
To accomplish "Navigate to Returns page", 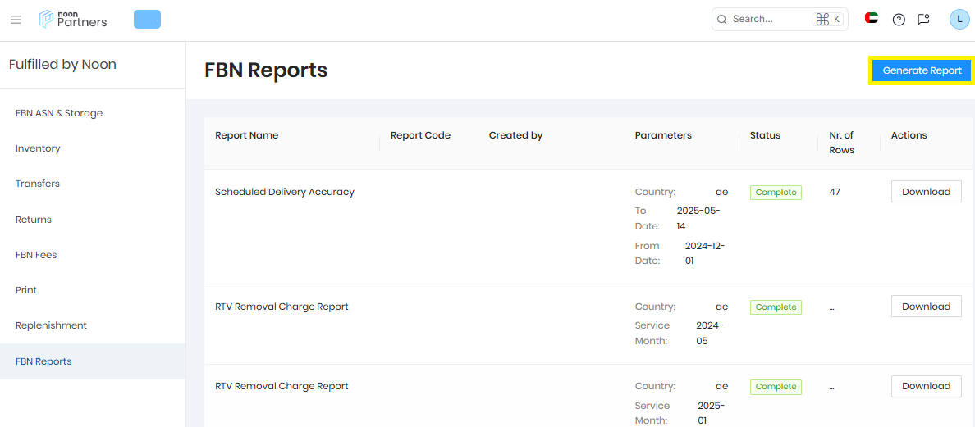I will pos(93,219).
